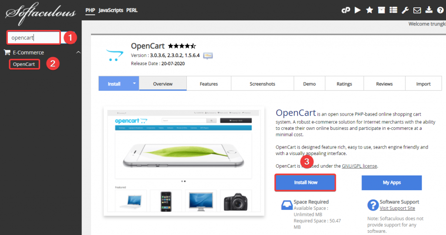Screen dimensions: 446x235
Task: Open the Features tab
Action: (209, 84)
